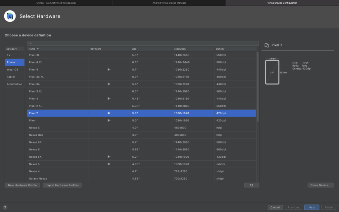Click the Play Store icon in the row named exactly Pixel

[x=109, y=120]
